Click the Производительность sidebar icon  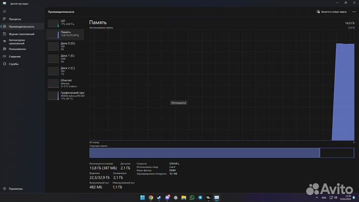(4, 26)
